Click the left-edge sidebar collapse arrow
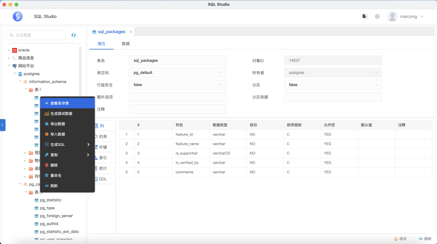 point(2,125)
